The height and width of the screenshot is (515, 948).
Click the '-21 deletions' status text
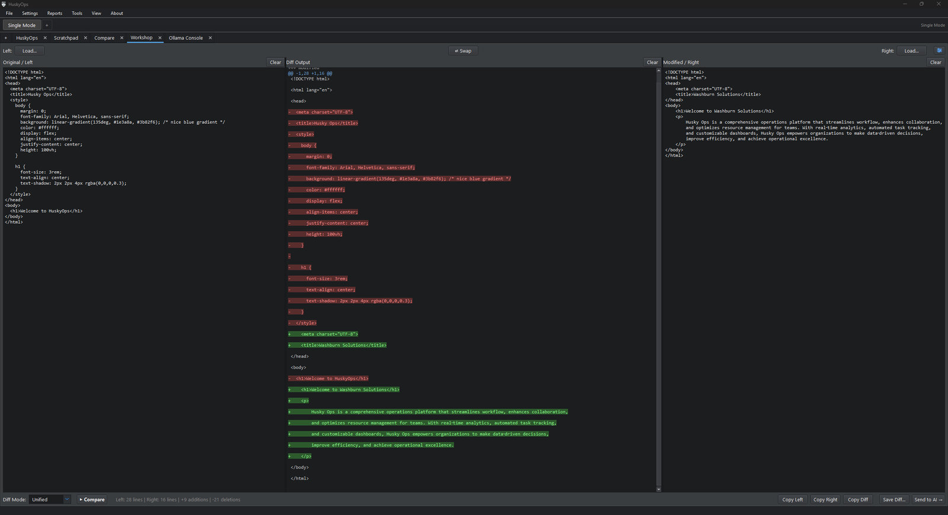point(226,500)
